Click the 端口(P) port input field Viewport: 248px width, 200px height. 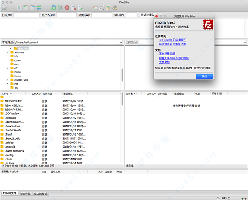coord(131,15)
